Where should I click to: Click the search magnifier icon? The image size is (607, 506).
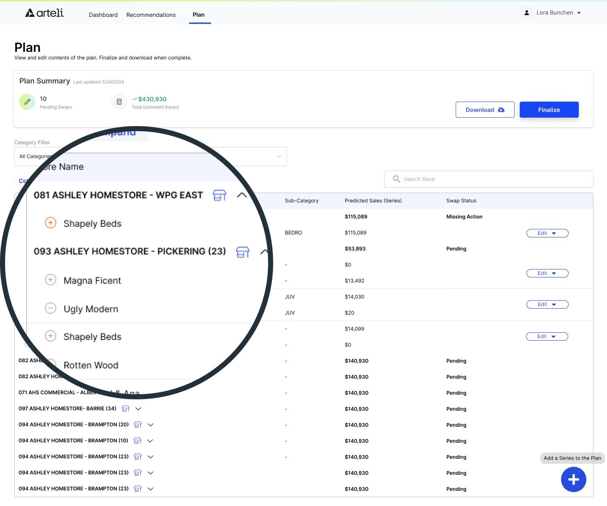(396, 179)
